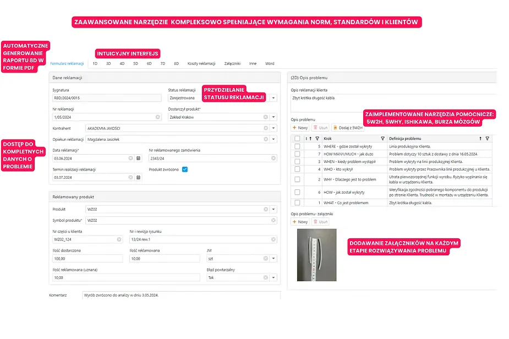Click the Komentarz text field

pyautogui.click(x=182, y=295)
